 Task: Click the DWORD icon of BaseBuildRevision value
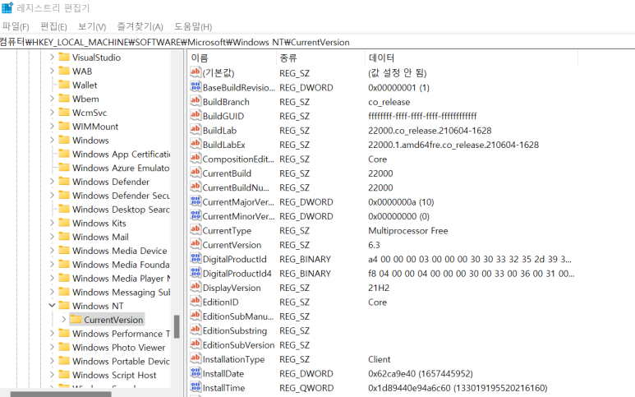[196, 86]
